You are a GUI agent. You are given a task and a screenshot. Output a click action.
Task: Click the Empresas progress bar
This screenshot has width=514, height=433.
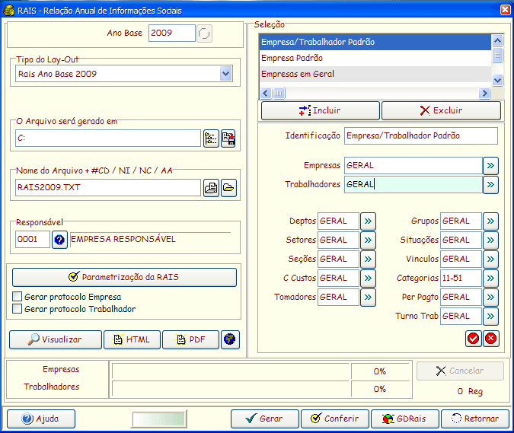pos(231,371)
